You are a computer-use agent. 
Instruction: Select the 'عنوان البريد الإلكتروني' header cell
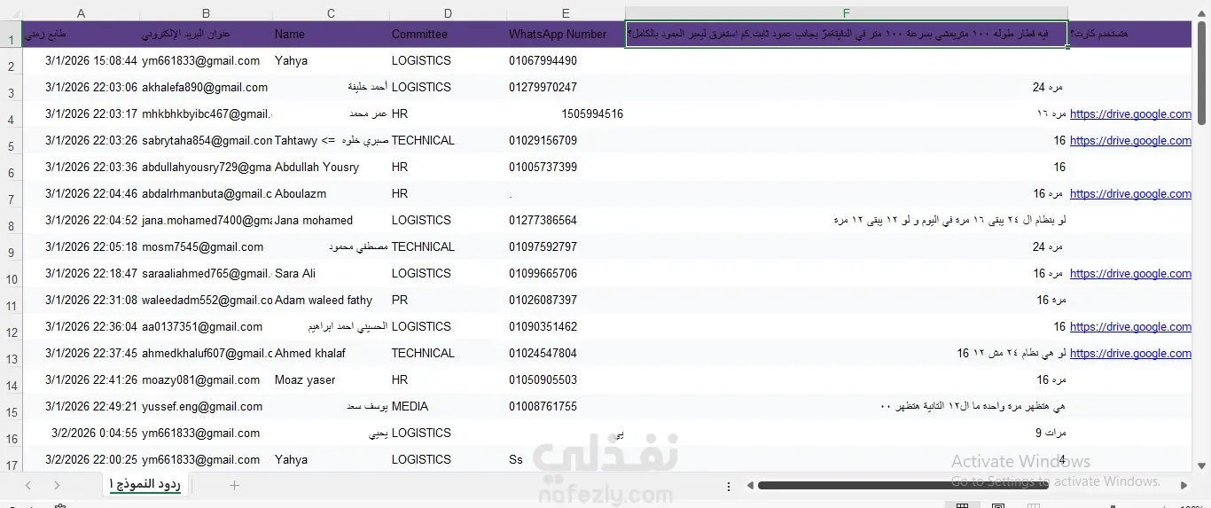(206, 35)
